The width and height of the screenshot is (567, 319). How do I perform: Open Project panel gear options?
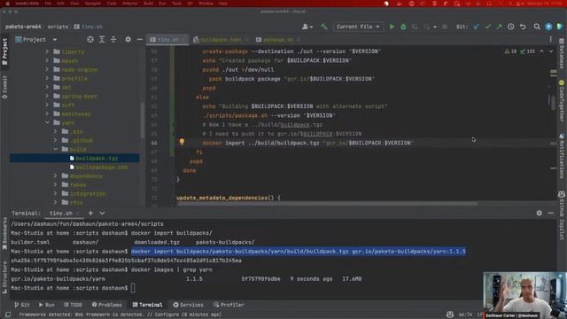click(x=128, y=39)
